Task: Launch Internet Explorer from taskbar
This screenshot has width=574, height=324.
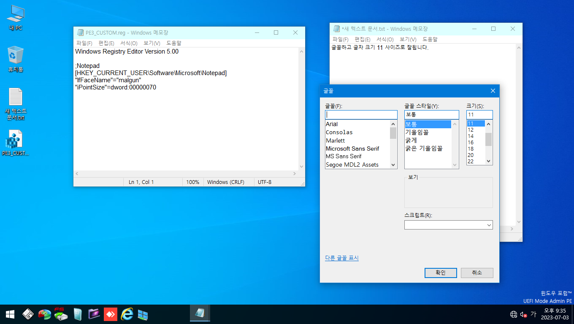Action: [127, 314]
